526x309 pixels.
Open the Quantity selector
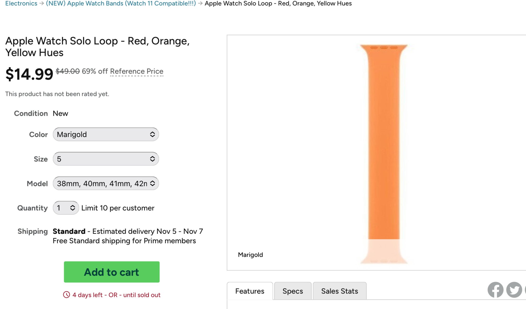[x=65, y=208]
